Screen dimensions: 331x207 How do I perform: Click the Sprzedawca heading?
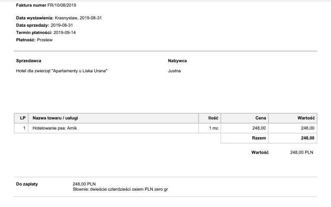click(29, 61)
